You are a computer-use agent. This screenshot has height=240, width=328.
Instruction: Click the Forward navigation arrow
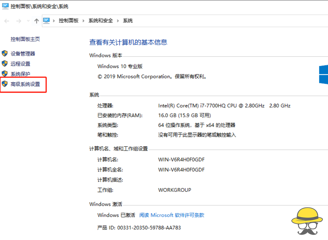tap(19, 21)
